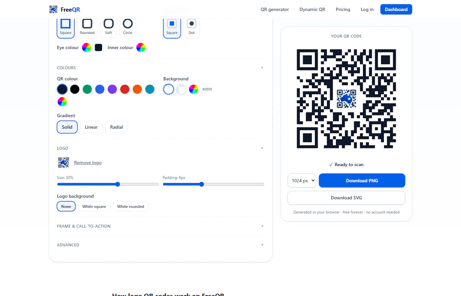The width and height of the screenshot is (461, 296).
Task: Open the QR generator nav item
Action: point(275,9)
